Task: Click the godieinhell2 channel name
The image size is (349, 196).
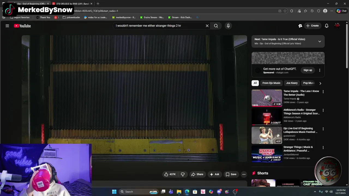Action: click(x=289, y=136)
